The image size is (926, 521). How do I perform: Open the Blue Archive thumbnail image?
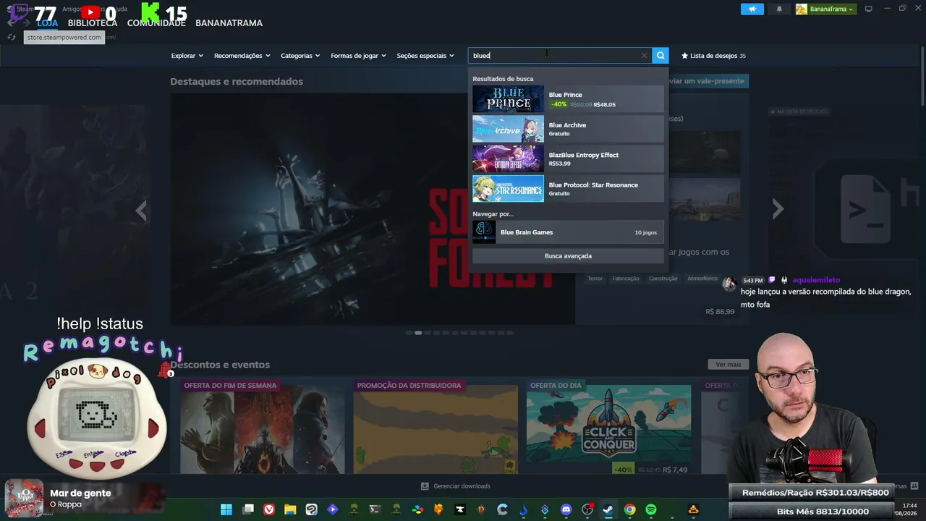point(508,129)
